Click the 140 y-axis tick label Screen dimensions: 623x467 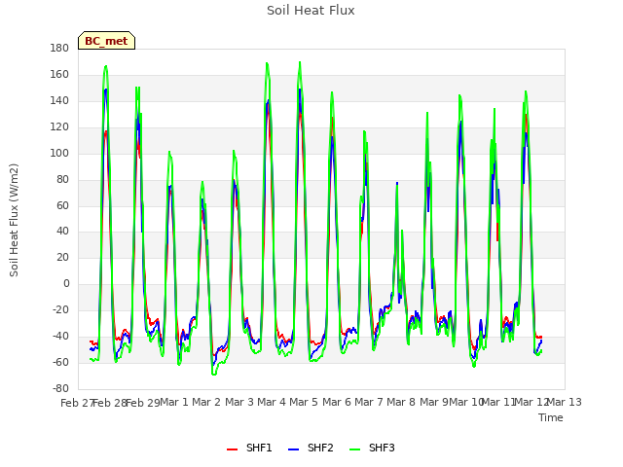[x=59, y=100]
